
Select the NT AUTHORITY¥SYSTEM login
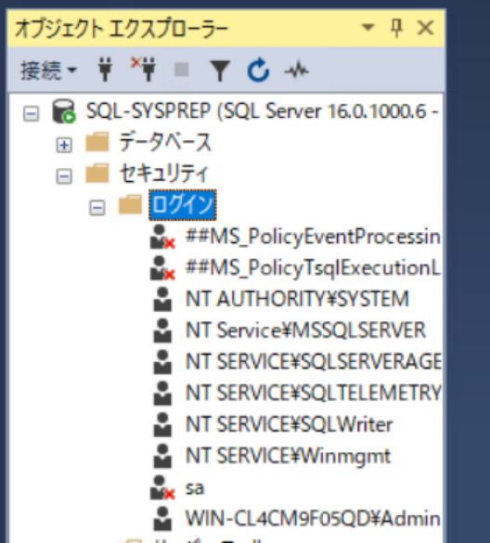tap(297, 299)
